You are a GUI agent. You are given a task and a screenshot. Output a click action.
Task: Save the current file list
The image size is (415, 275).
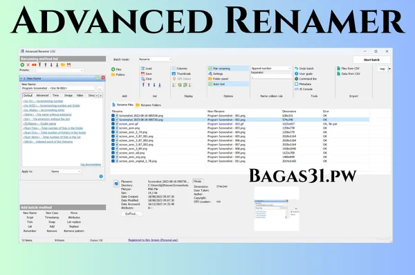tap(147, 73)
